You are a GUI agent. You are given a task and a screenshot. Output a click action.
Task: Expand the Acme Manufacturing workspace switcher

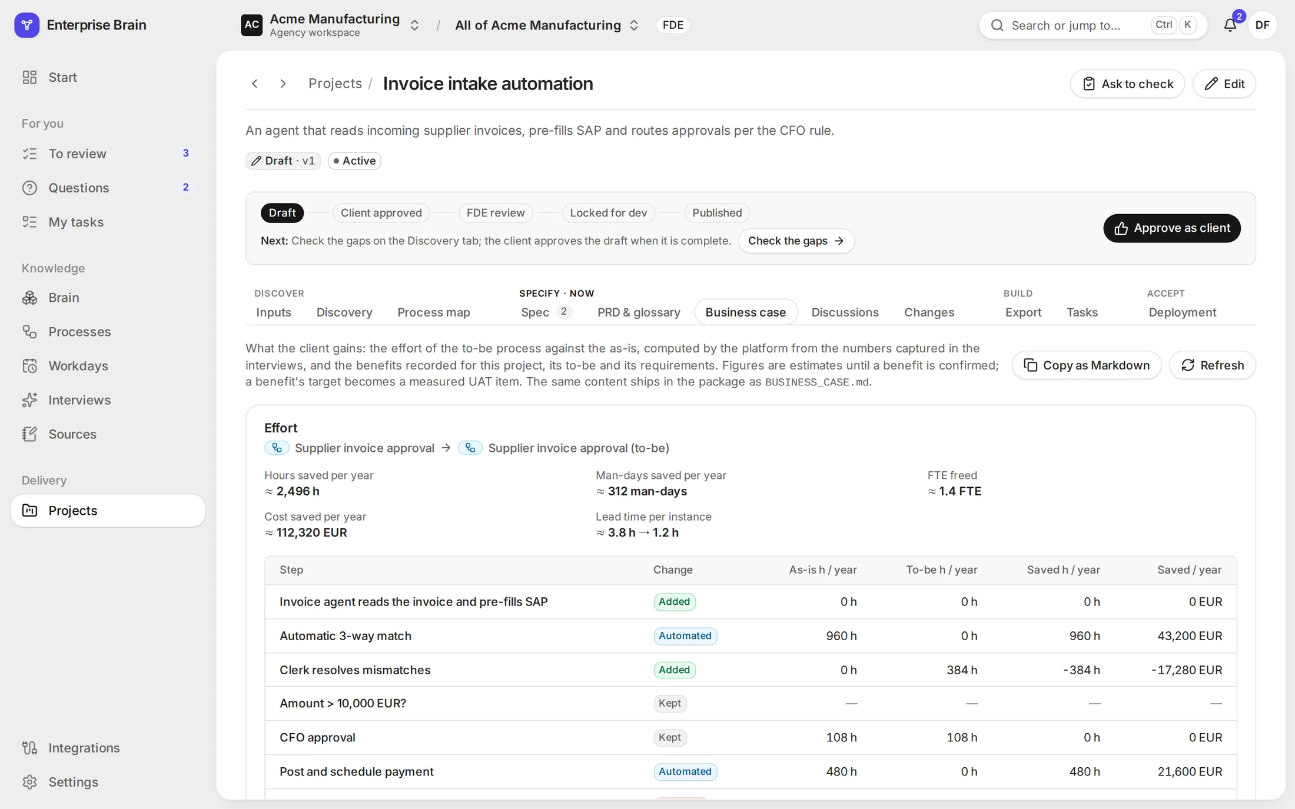(414, 25)
